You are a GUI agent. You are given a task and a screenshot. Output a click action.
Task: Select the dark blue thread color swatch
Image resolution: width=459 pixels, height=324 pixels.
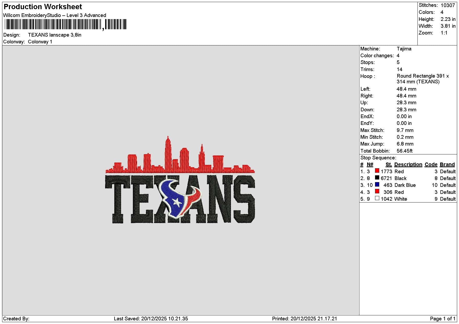(x=377, y=184)
